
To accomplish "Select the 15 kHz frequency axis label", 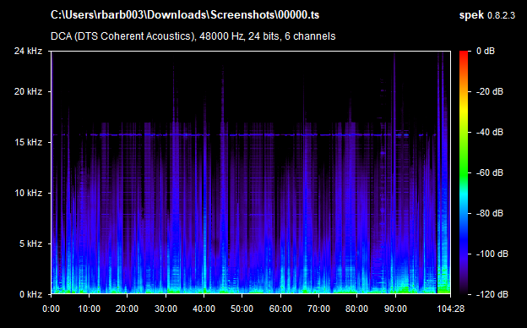I will point(28,142).
